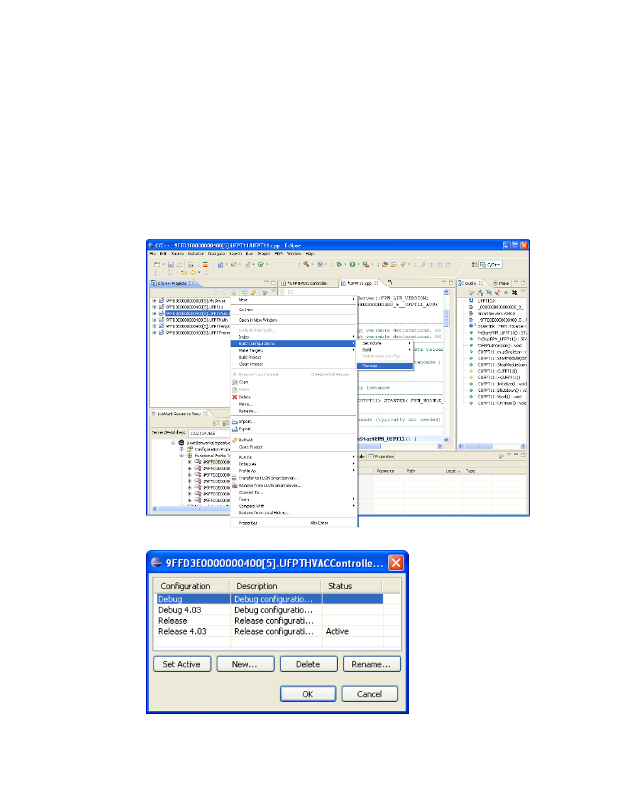Open the Refactor menu
Image resolution: width=621 pixels, height=804 pixels.
[x=196, y=254]
